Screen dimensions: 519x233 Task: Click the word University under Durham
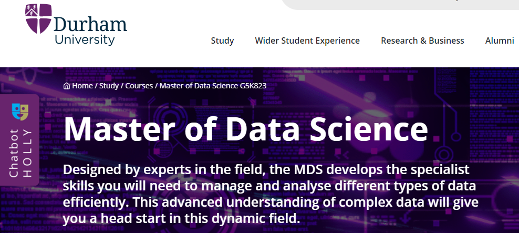(85, 39)
